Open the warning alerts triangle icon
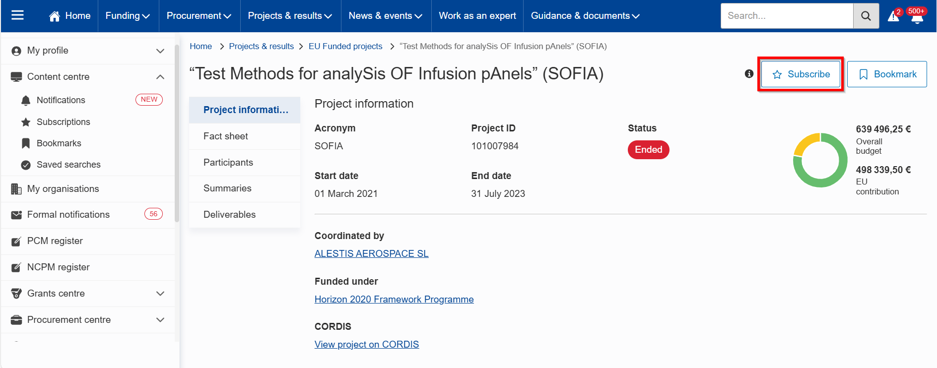The image size is (937, 368). pos(893,16)
